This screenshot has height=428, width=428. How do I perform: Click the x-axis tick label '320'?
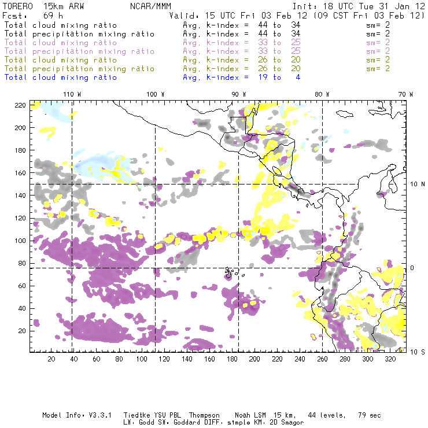coord(390,359)
